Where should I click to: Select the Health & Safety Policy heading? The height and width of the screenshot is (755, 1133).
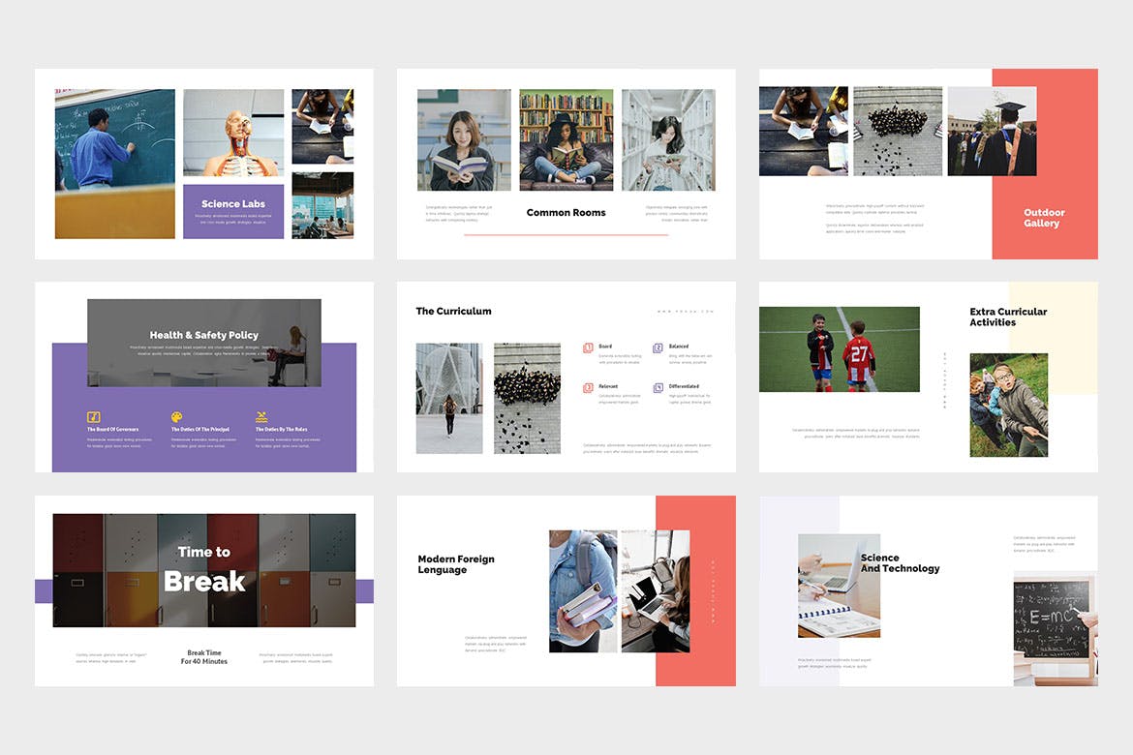pos(204,335)
